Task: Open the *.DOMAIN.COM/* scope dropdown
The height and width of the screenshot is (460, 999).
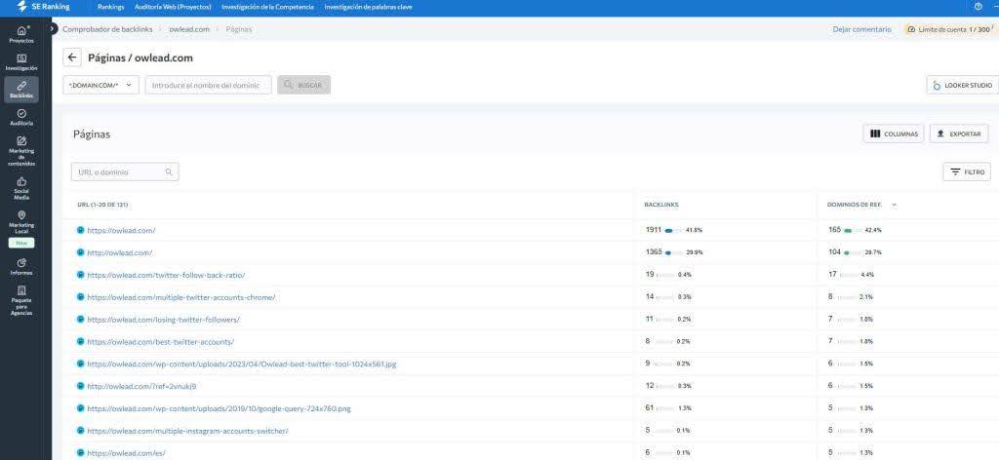Action: [x=100, y=85]
